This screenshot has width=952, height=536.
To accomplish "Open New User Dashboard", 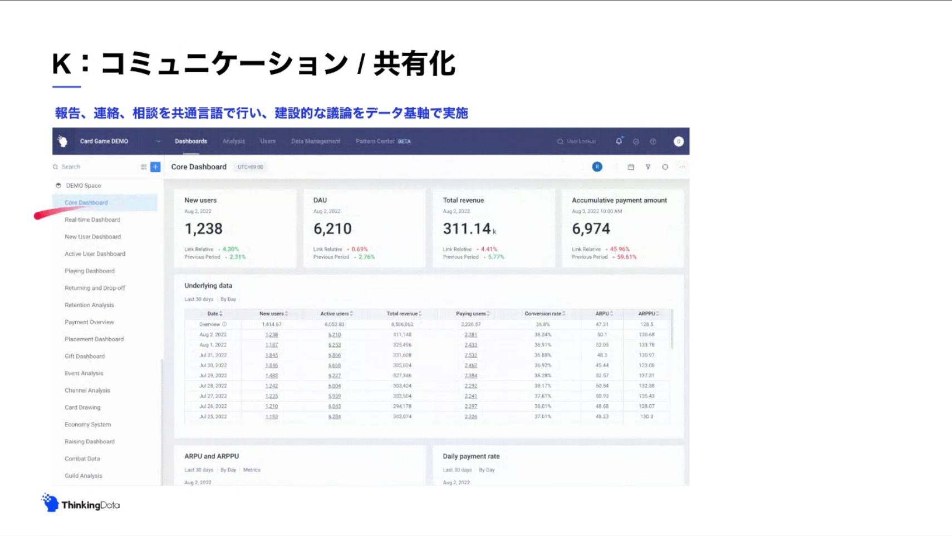I will pyautogui.click(x=92, y=237).
